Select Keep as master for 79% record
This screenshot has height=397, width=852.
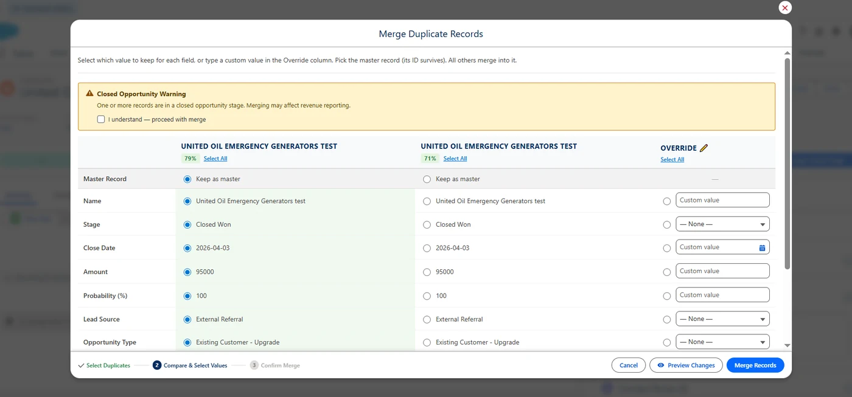[x=187, y=179]
